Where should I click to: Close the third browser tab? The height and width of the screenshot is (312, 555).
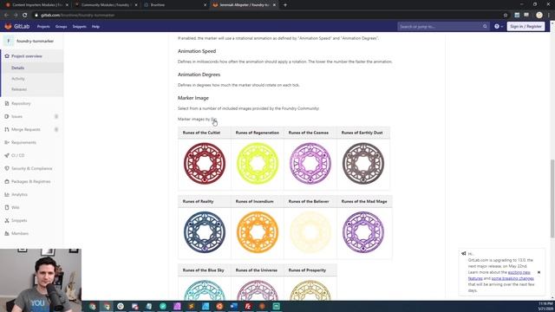pos(205,5)
